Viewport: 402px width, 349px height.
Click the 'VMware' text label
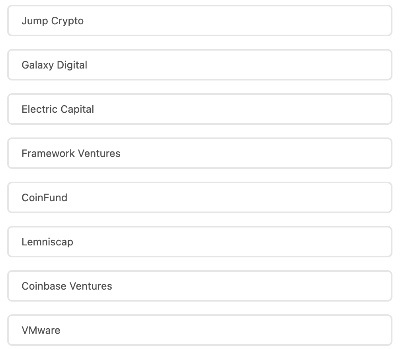click(x=41, y=330)
